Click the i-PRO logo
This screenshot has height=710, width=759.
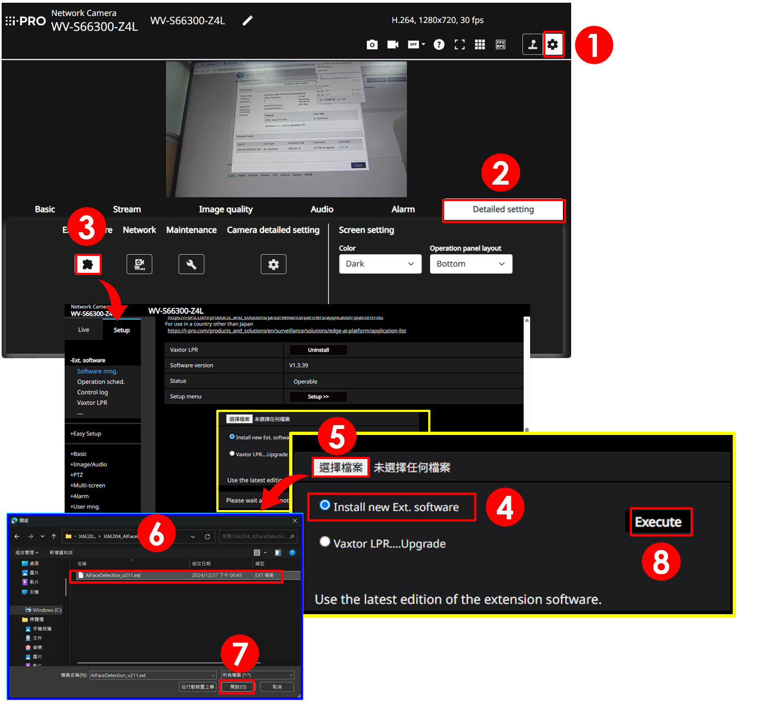[x=26, y=21]
